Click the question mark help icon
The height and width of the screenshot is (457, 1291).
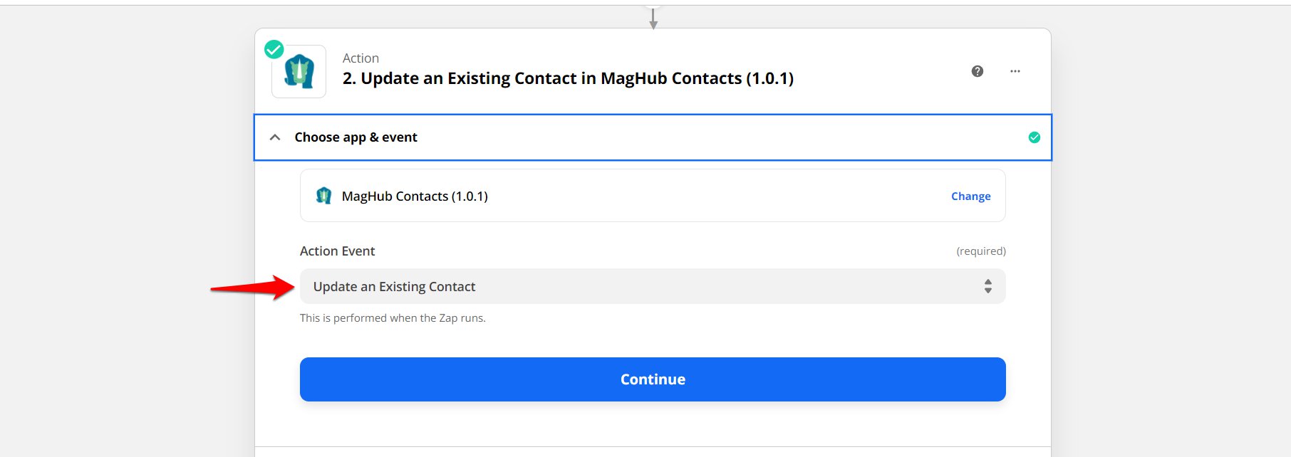point(977,71)
